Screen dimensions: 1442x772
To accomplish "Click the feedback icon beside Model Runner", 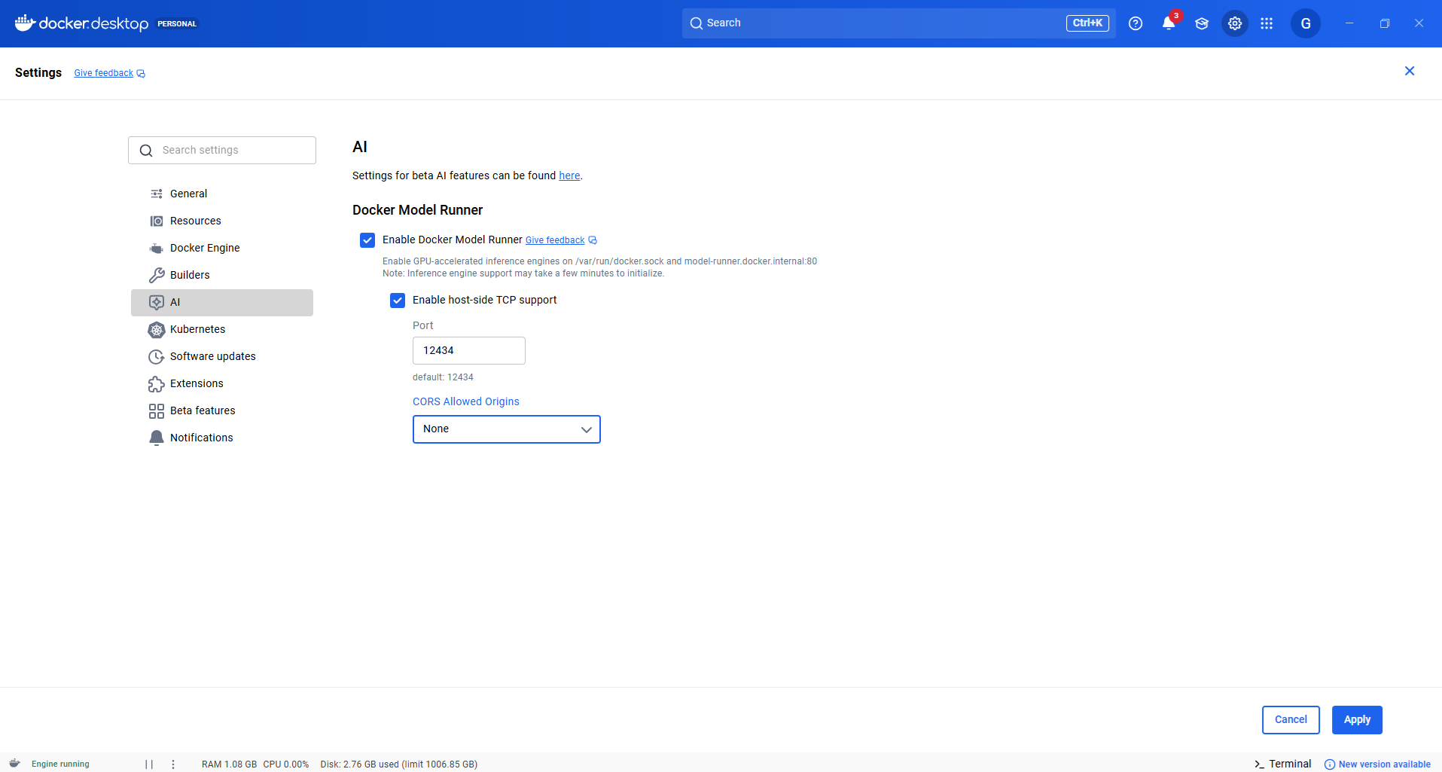I will click(593, 240).
